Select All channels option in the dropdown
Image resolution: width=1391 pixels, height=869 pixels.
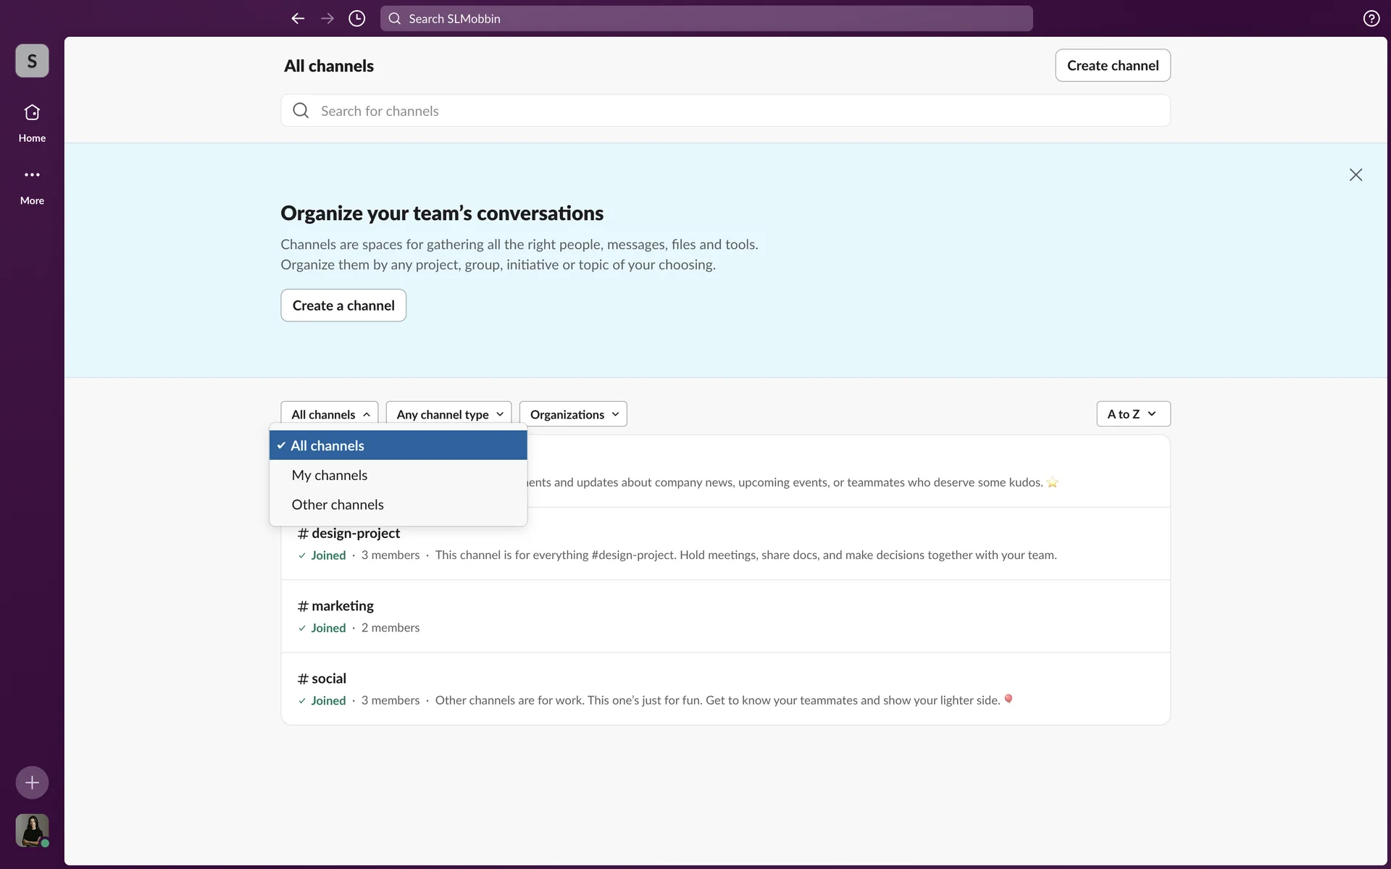pos(398,445)
